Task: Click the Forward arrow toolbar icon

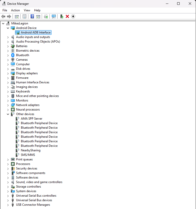Action: [9, 17]
